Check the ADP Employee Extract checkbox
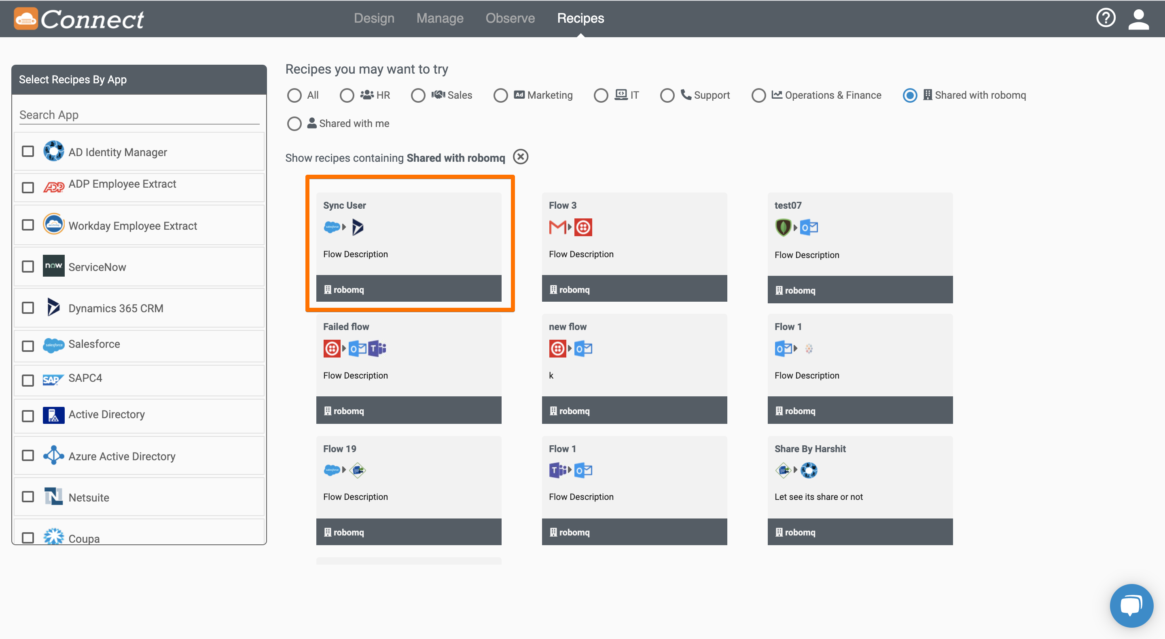Screen dimensions: 1165x639 (28, 187)
